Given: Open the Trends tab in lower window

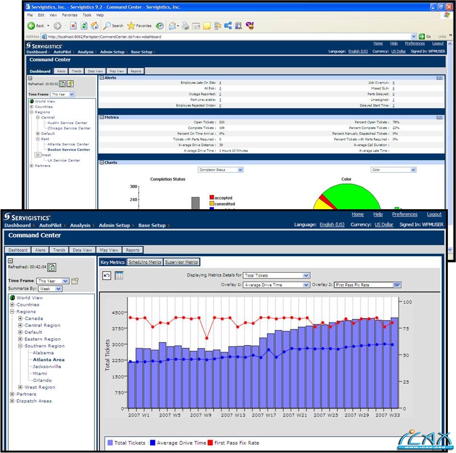Looking at the screenshot, I should coord(59,250).
